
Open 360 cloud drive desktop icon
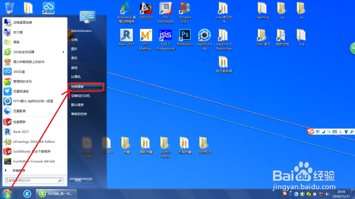(48, 8)
